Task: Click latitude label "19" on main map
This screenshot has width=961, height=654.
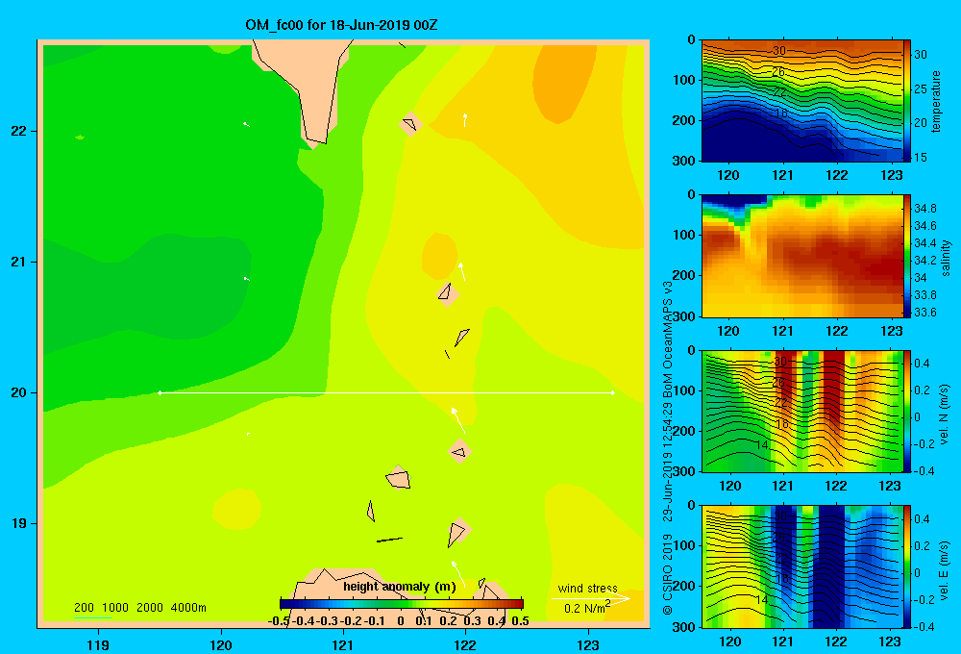Action: (x=19, y=523)
